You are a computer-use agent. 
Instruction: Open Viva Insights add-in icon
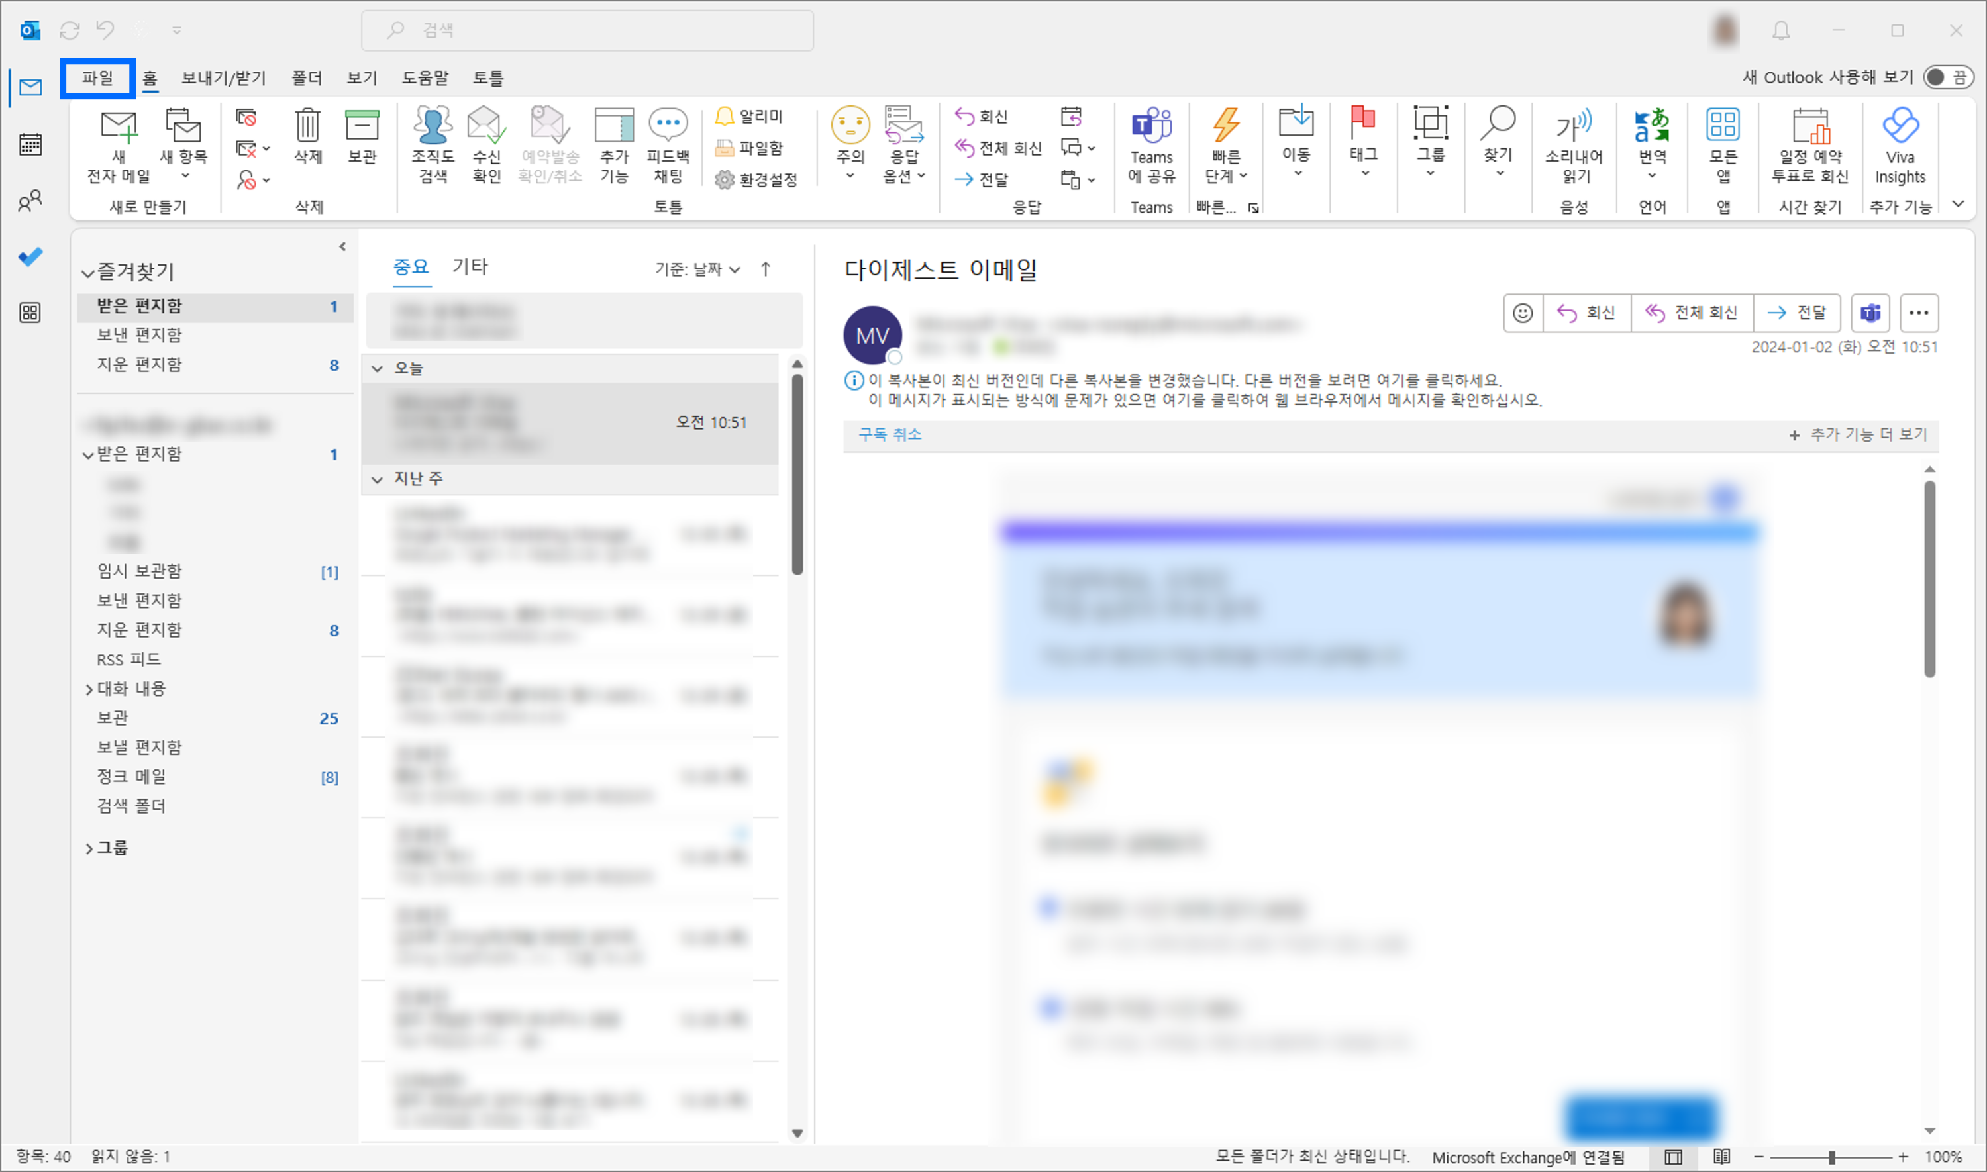coord(1900,126)
